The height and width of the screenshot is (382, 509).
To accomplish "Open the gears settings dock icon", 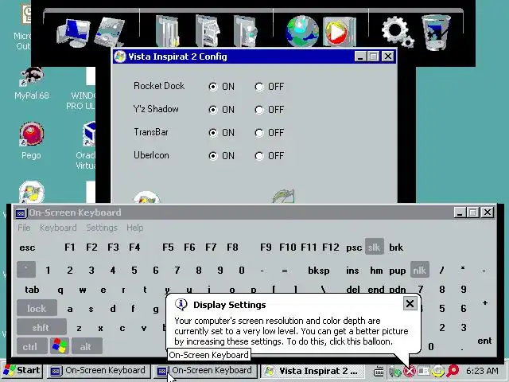I will coord(398,32).
